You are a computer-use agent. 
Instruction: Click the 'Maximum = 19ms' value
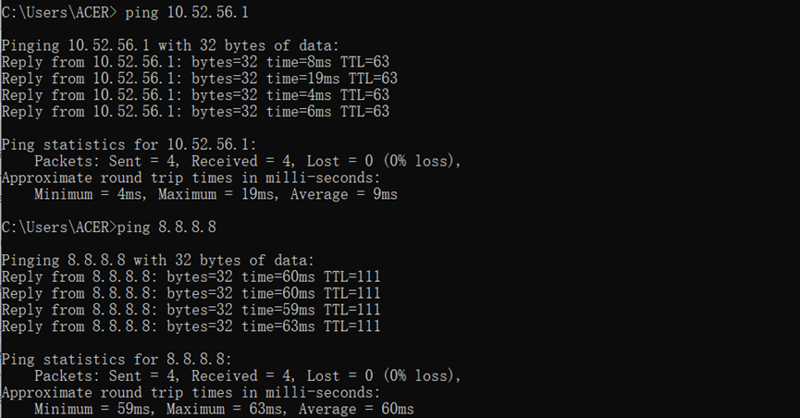(x=219, y=194)
